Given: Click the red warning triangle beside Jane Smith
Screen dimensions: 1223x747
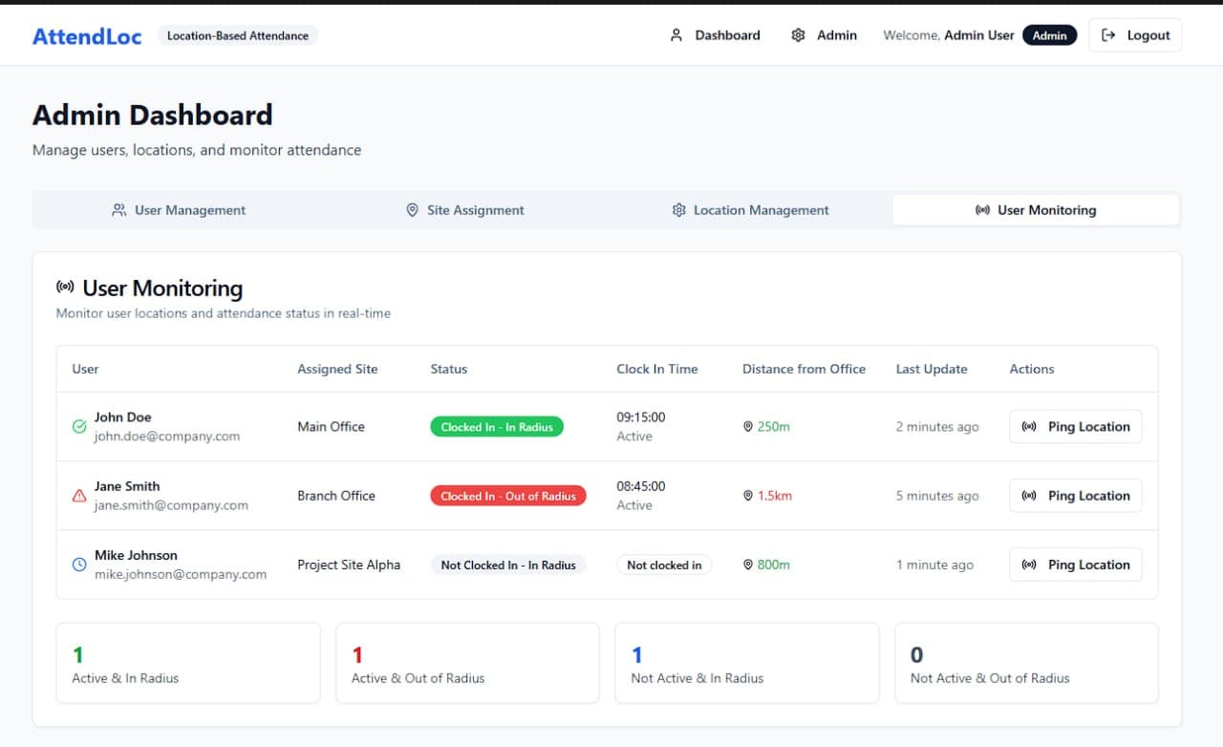Looking at the screenshot, I should [79, 496].
